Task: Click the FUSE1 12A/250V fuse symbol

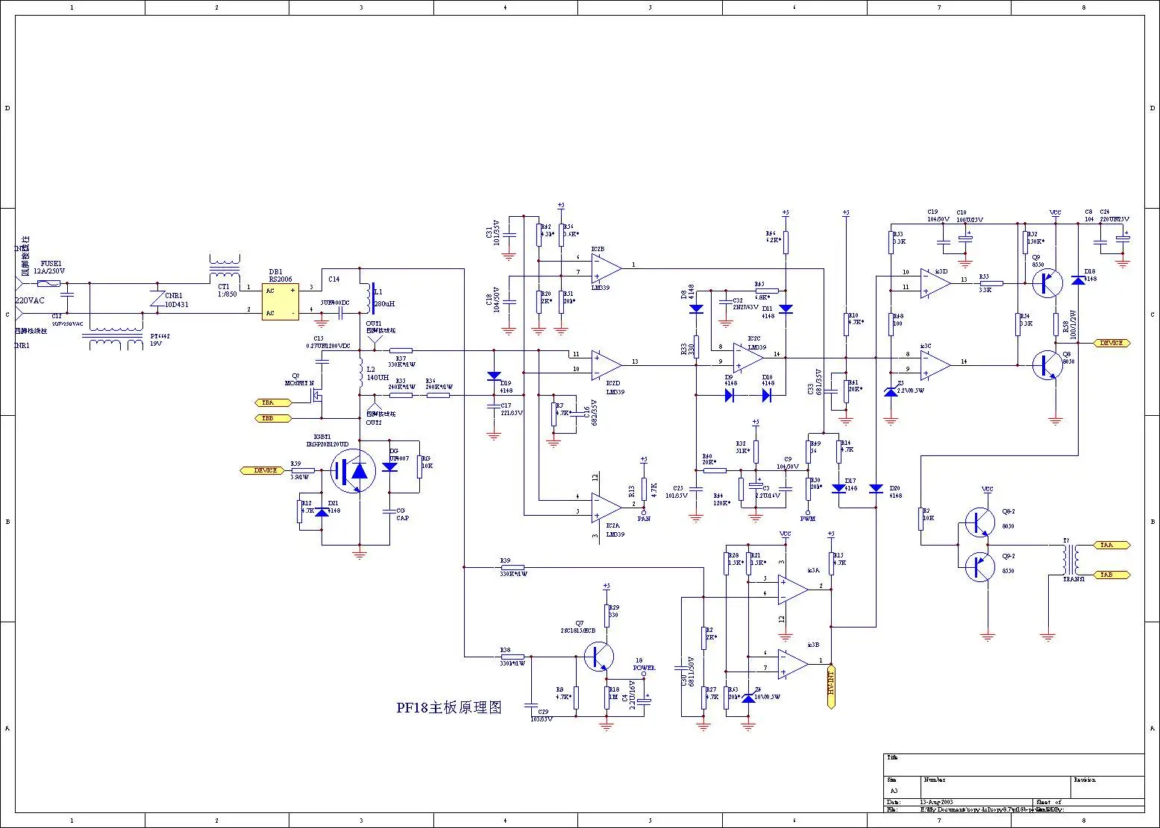Action: pyautogui.click(x=50, y=283)
